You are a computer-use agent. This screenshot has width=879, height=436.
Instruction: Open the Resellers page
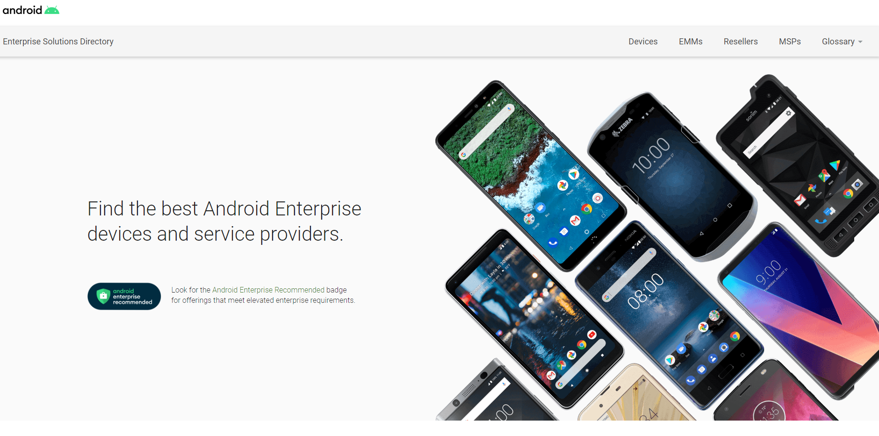coord(741,42)
